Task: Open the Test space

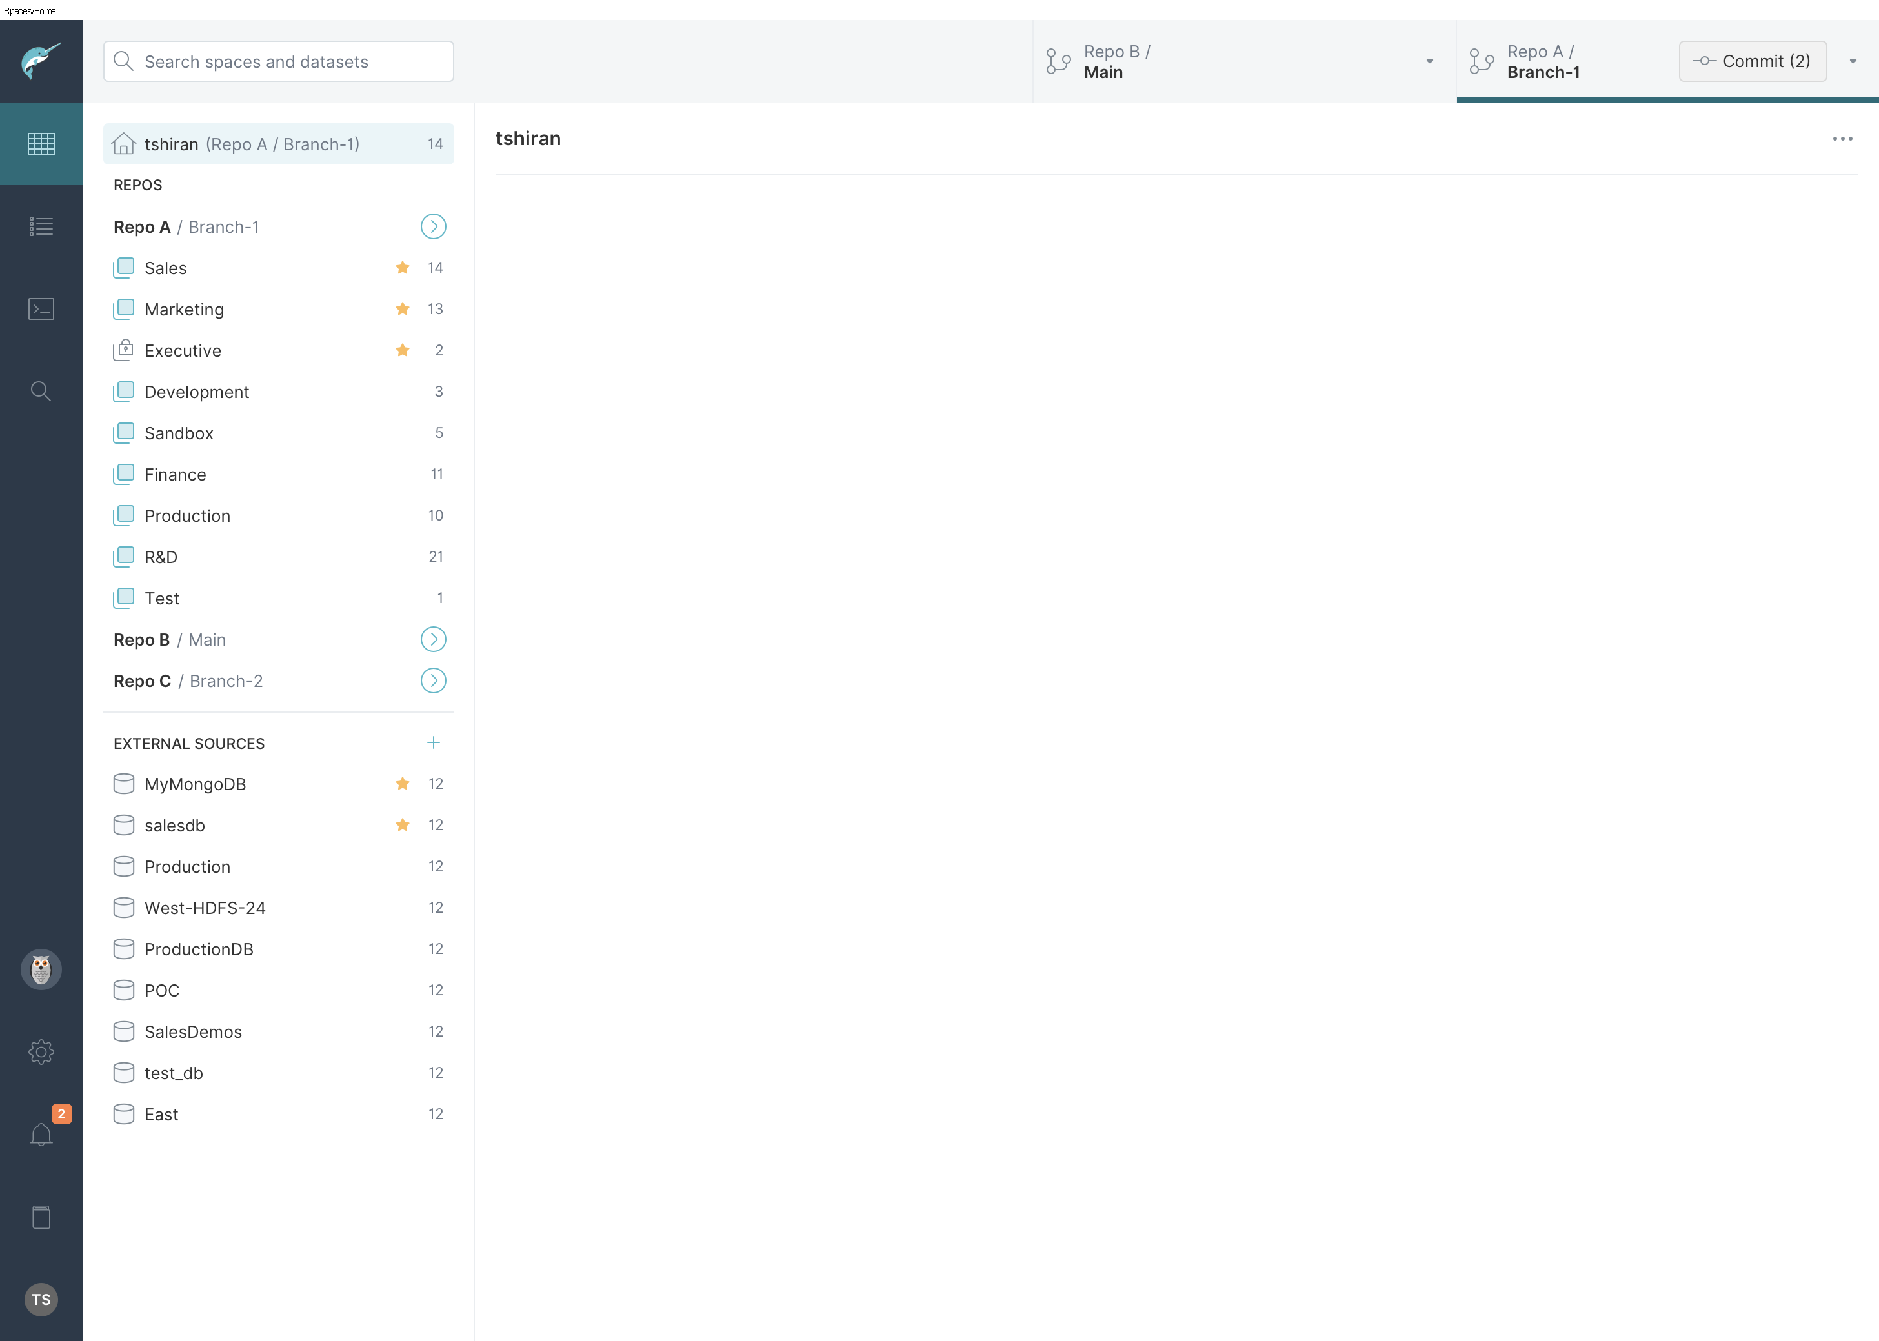Action: click(278, 598)
